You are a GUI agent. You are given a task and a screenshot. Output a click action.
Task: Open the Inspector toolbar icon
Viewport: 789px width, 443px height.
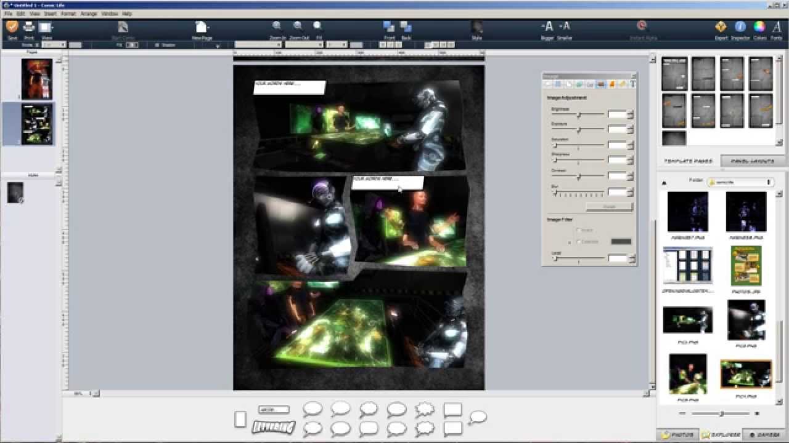coord(740,27)
